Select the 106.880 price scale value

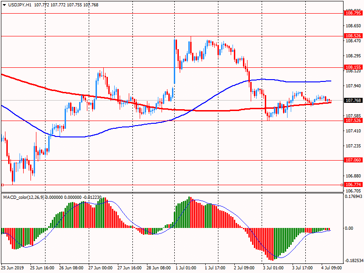click(x=354, y=176)
